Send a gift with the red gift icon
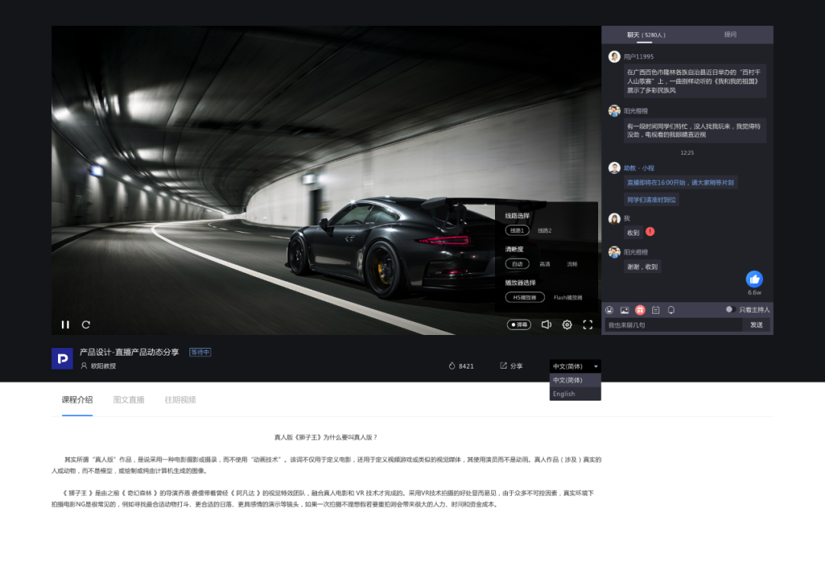The image size is (825, 583). pos(640,310)
